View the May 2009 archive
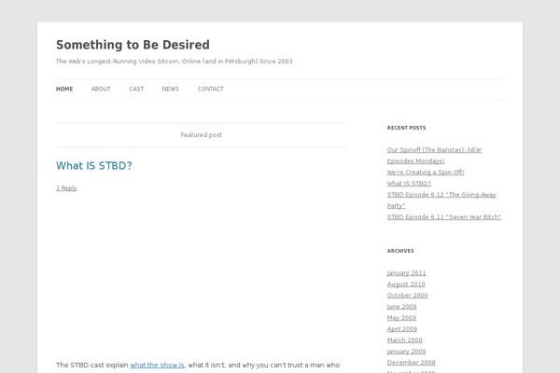Screen dimensions: 560x373 (401, 318)
